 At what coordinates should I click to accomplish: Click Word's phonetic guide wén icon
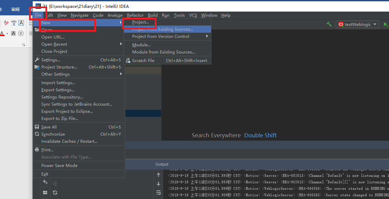[x=14, y=23]
